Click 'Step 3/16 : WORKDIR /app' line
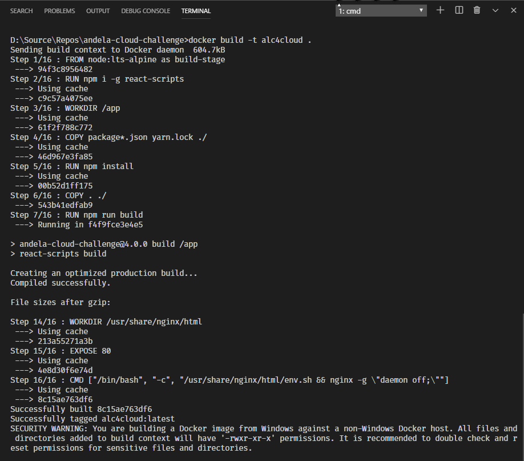 click(x=65, y=108)
